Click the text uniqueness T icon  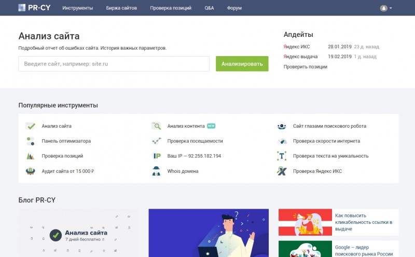tap(282, 156)
